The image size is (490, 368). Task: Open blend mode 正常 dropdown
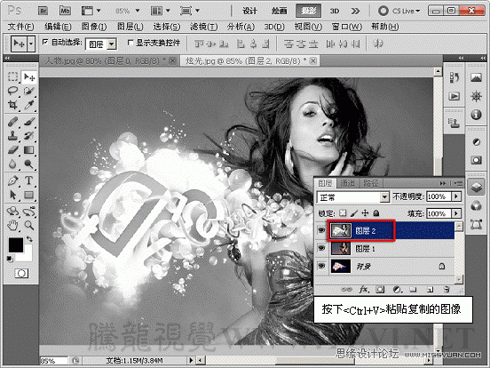[384, 197]
